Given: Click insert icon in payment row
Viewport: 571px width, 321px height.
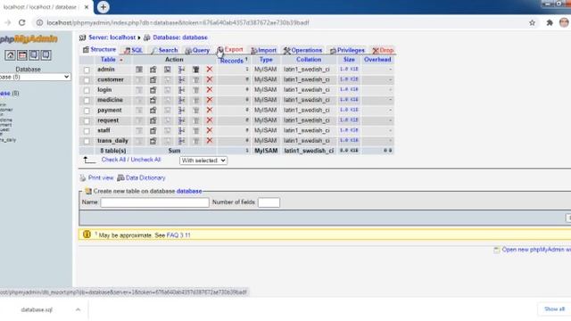Looking at the screenshot, I should pyautogui.click(x=181, y=110).
